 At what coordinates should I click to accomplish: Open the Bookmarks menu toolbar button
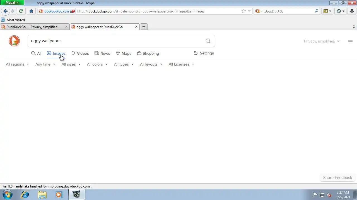327,11
